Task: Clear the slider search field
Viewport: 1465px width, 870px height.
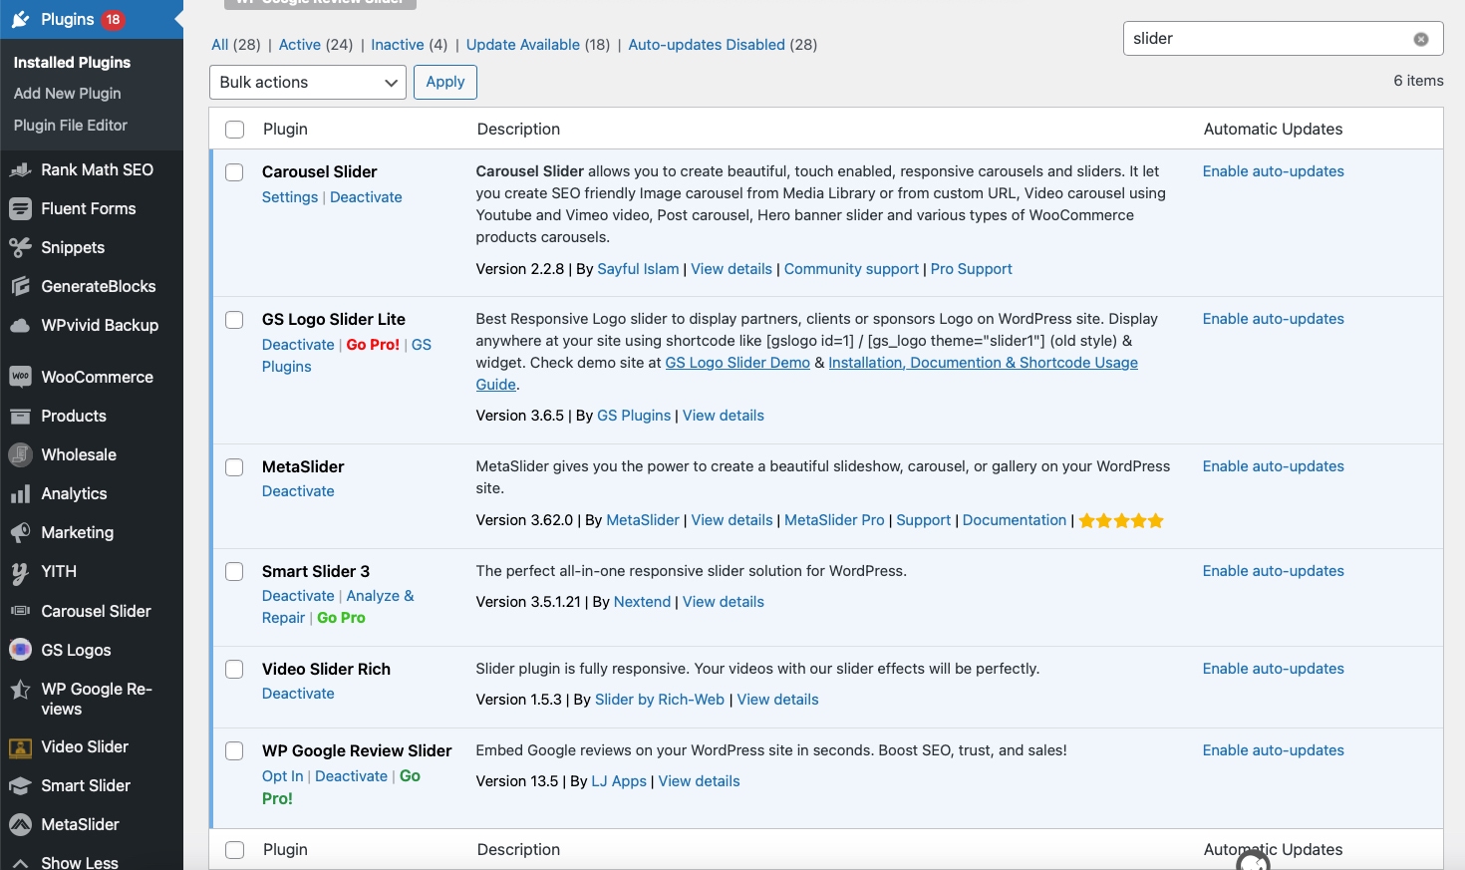Action: click(1420, 38)
